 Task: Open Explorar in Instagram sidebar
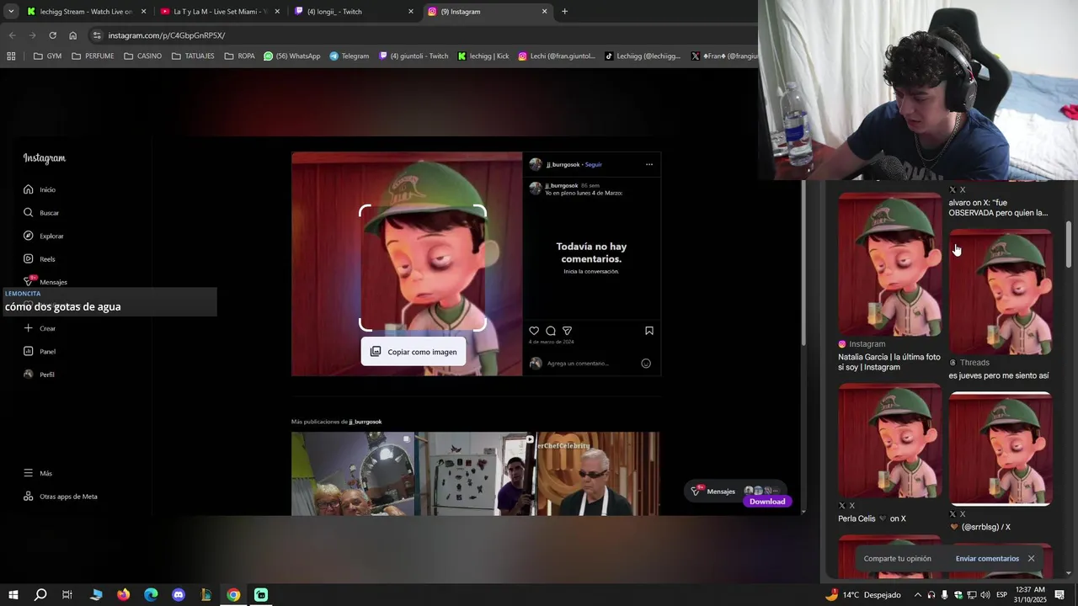43,236
